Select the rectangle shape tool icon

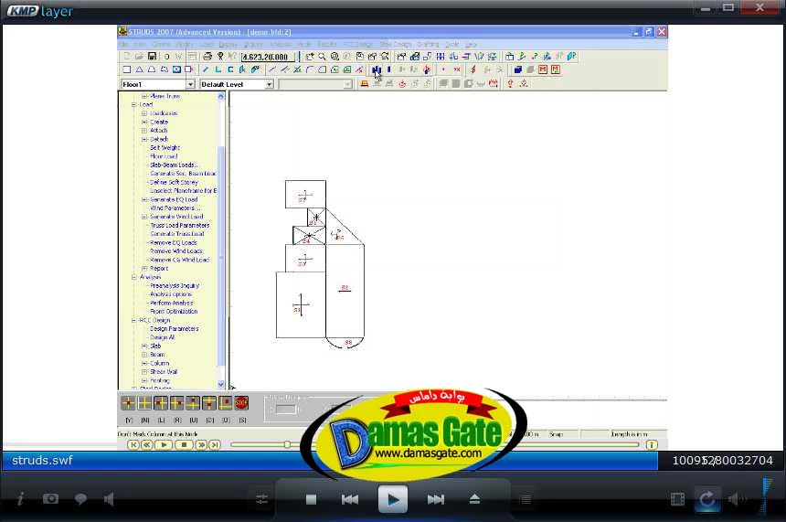[127, 69]
